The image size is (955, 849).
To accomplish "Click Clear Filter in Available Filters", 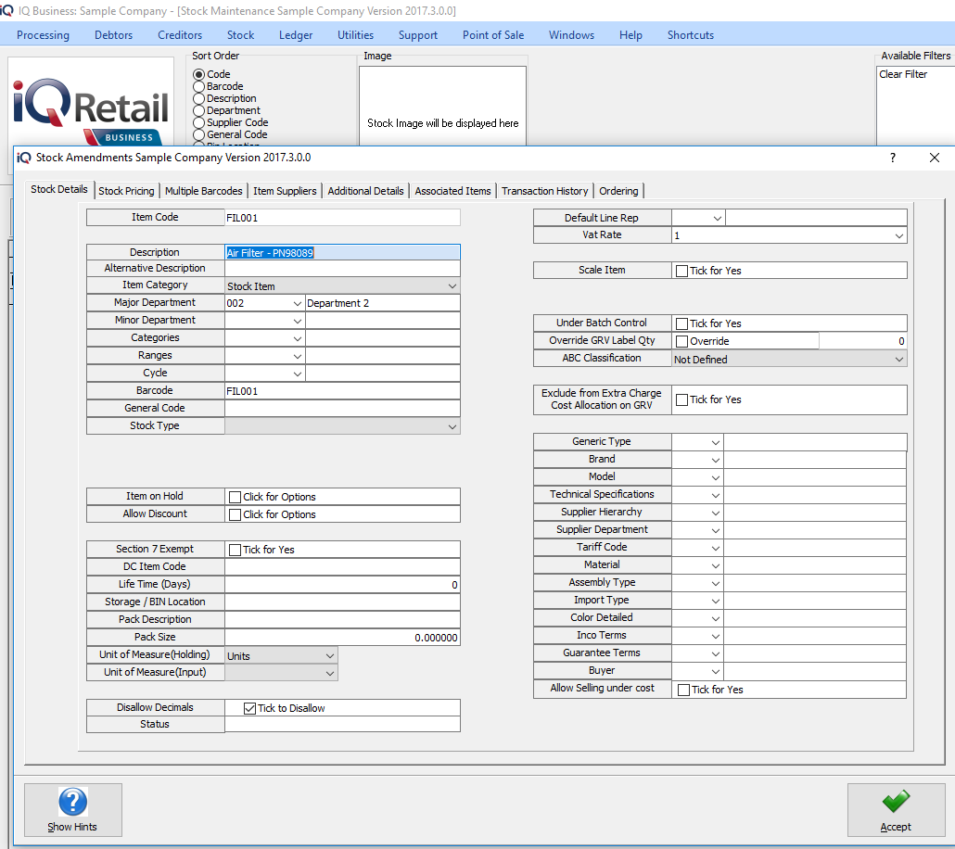I will [x=903, y=74].
